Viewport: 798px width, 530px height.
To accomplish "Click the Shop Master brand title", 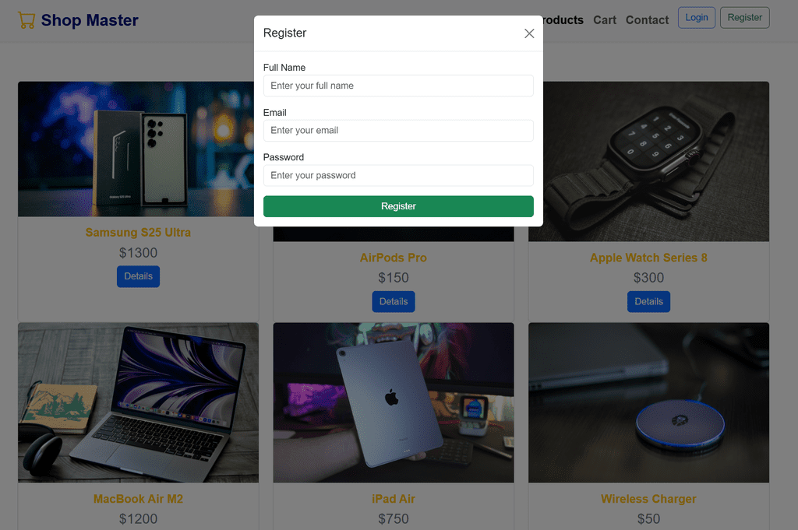I will pos(90,20).
